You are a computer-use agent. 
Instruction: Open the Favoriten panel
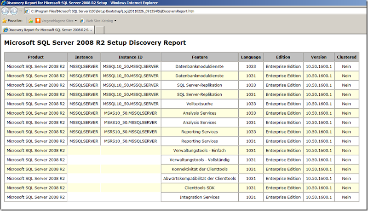point(12,21)
